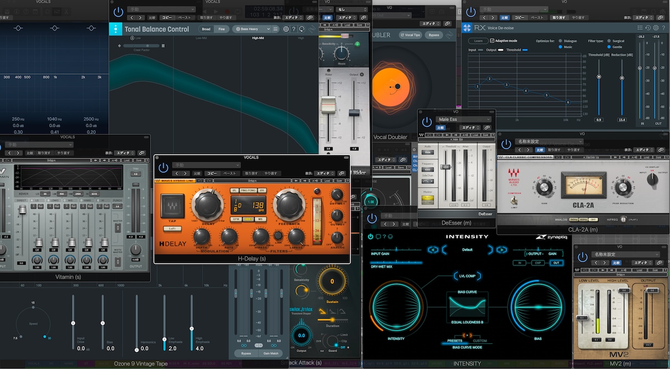Viewport: 670px width, 369px height.
Task: Toggle CLA-2A window power icon
Action: [507, 145]
